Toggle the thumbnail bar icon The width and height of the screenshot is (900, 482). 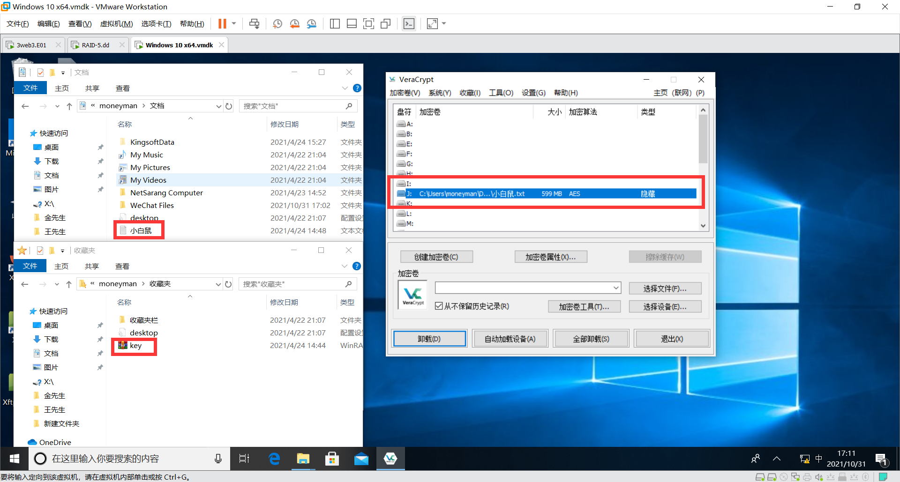(352, 23)
